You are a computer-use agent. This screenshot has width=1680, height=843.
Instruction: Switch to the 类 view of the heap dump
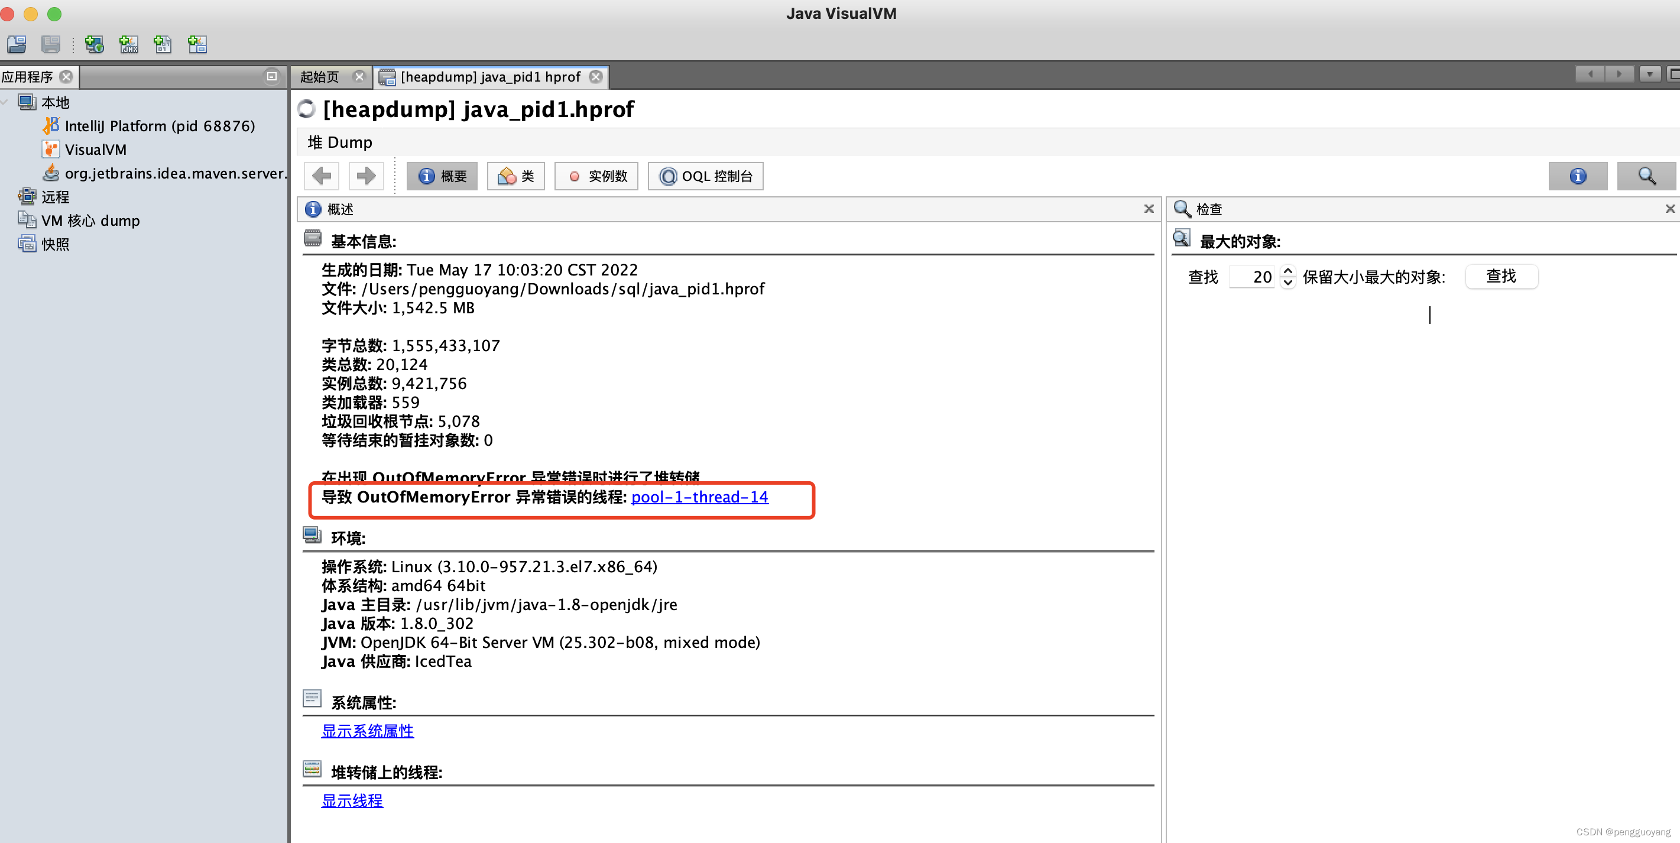click(x=515, y=176)
